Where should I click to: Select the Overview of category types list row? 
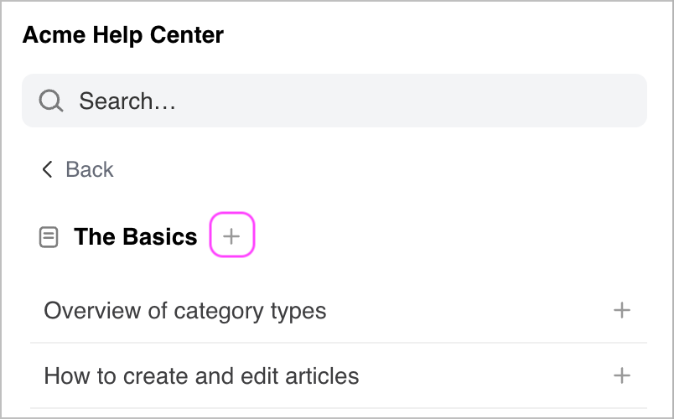click(x=339, y=310)
